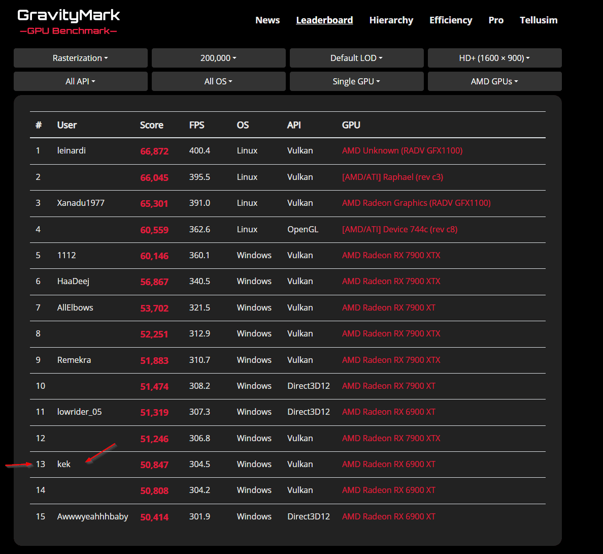Click AMD Unknown (RADV GFX1100) GPU link
This screenshot has height=554, width=603.
(x=403, y=150)
